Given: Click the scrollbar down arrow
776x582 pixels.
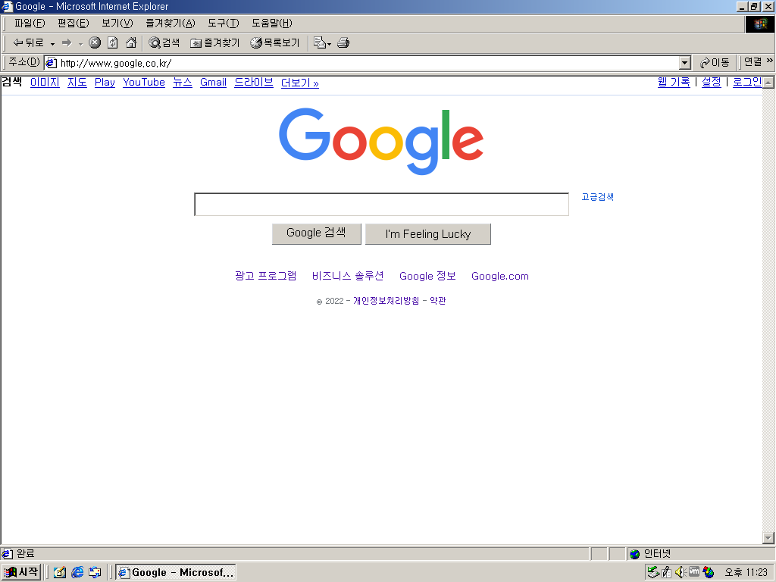Looking at the screenshot, I should pos(768,538).
